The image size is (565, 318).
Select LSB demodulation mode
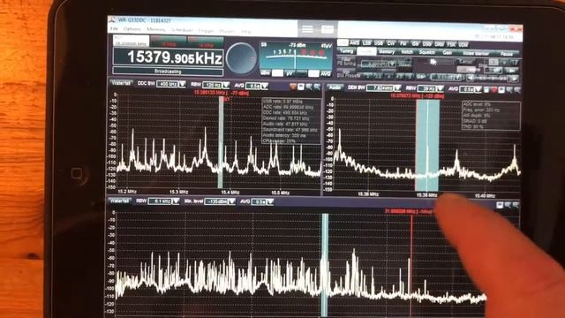(x=367, y=43)
